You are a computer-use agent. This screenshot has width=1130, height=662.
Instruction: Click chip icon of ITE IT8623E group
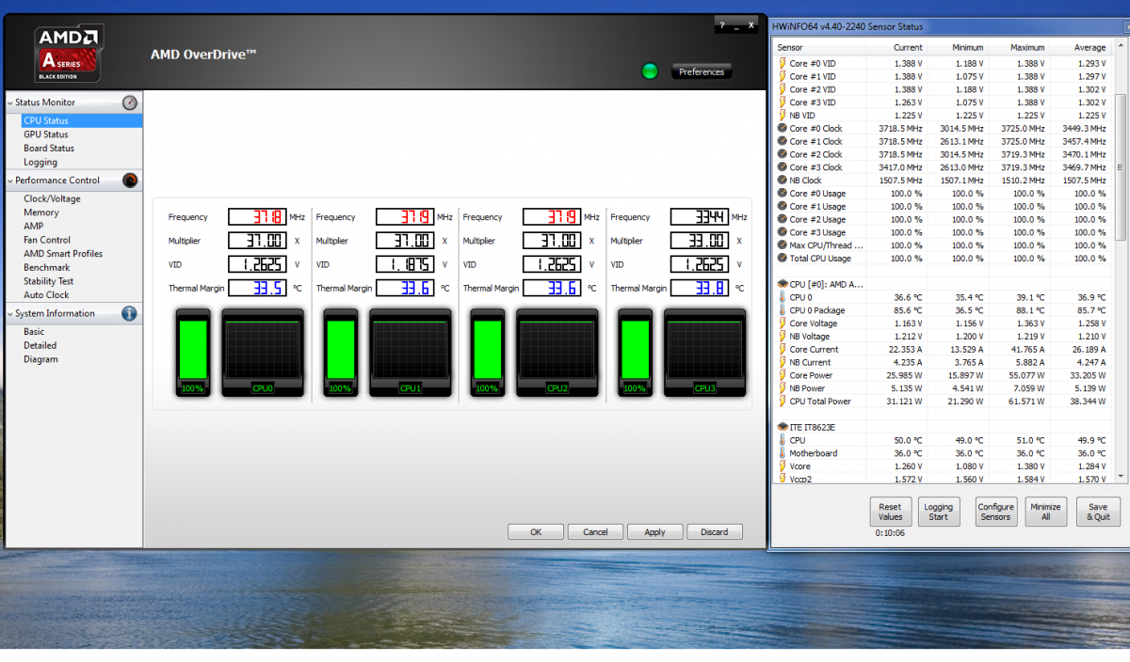[782, 427]
